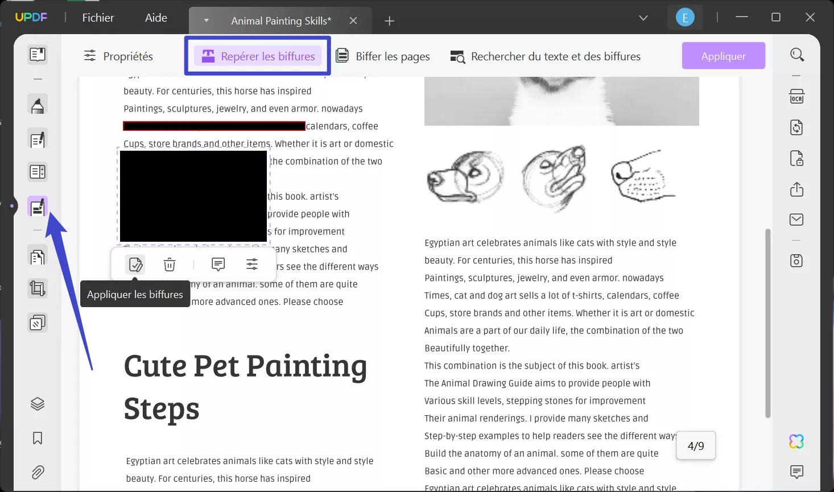Open the Propriétés panel
This screenshot has width=834, height=492.
[118, 56]
